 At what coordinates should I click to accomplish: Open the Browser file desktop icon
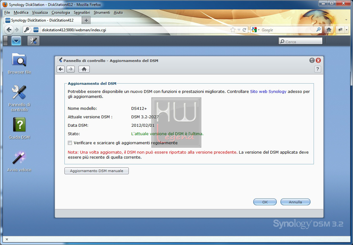[19, 64]
